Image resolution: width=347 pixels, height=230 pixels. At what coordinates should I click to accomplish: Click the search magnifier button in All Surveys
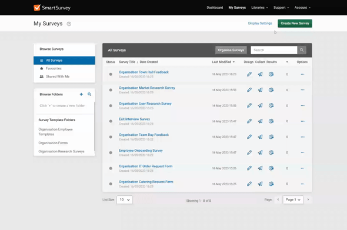click(302, 50)
